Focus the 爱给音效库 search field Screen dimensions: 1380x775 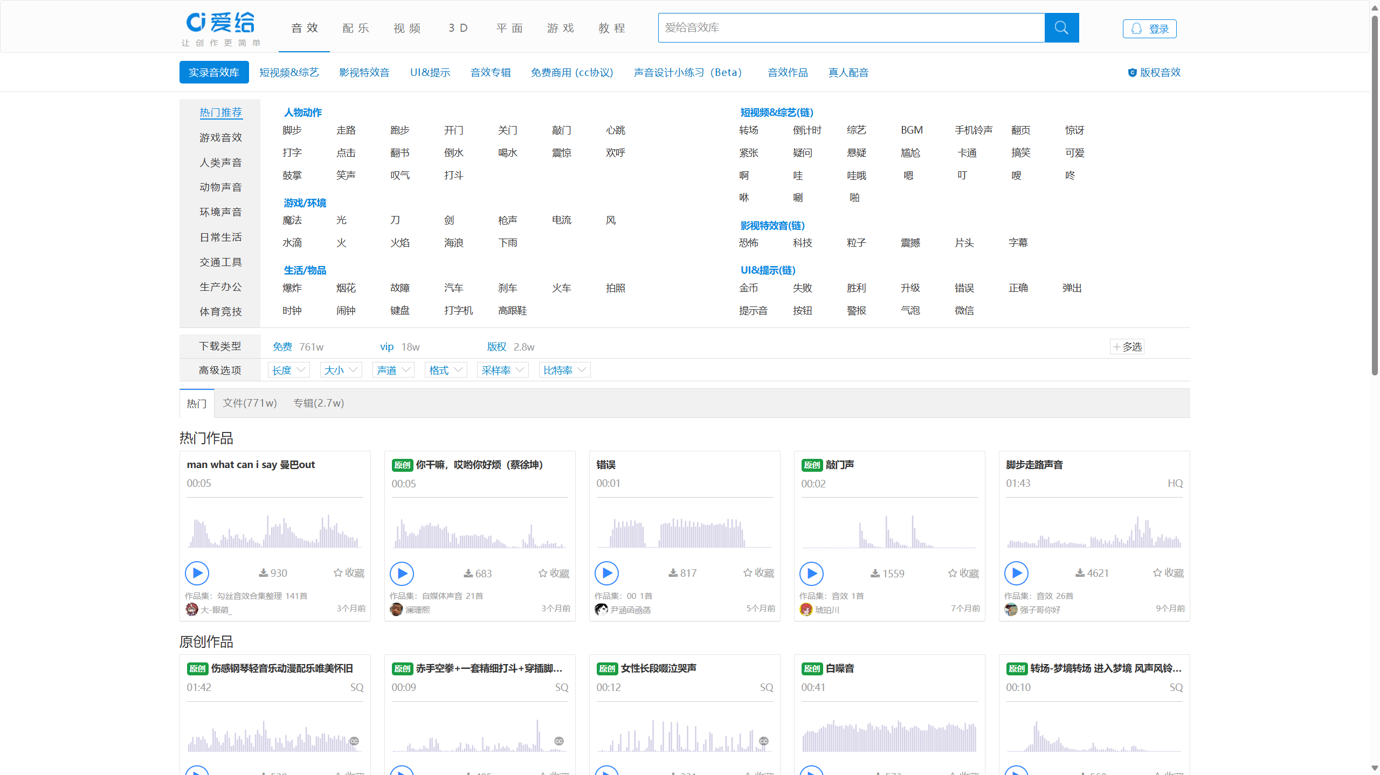click(x=851, y=27)
